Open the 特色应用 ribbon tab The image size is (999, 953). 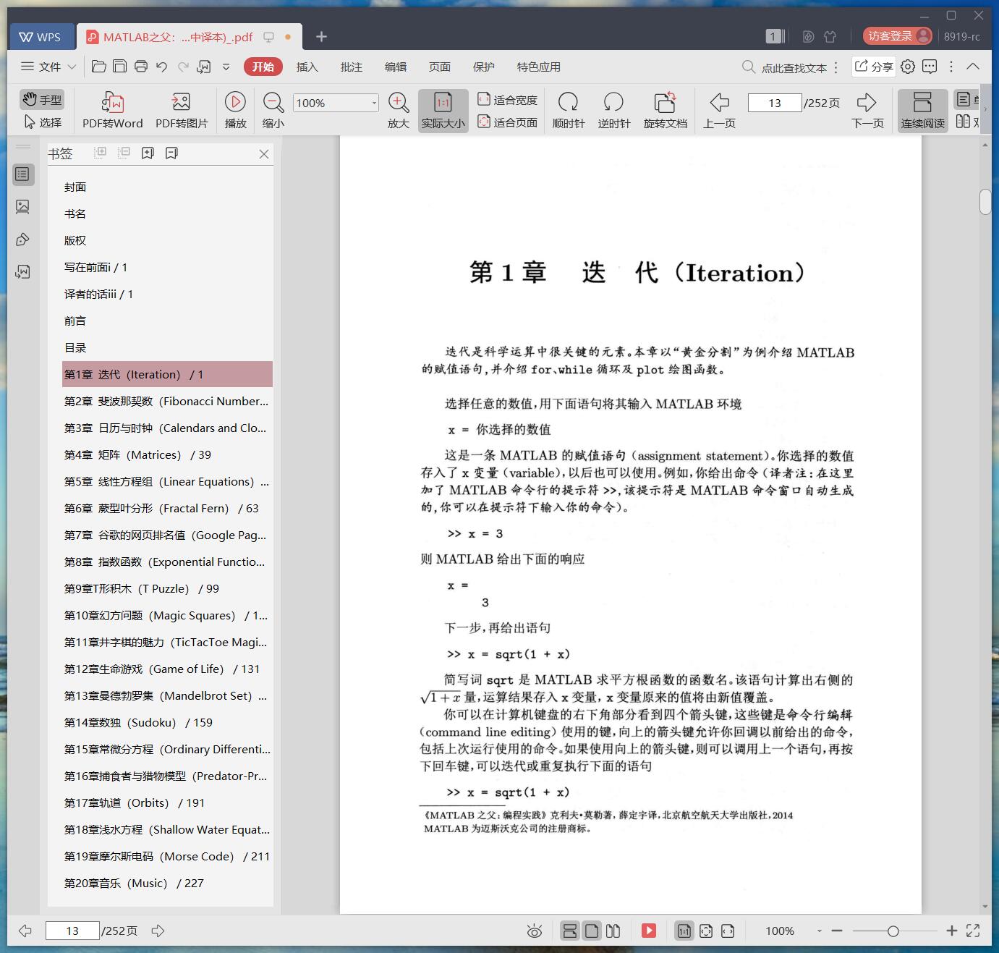click(x=538, y=67)
